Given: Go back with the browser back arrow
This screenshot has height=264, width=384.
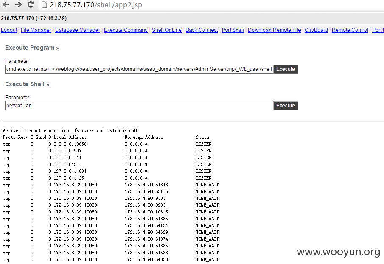Looking at the screenshot, I should 6,4.
